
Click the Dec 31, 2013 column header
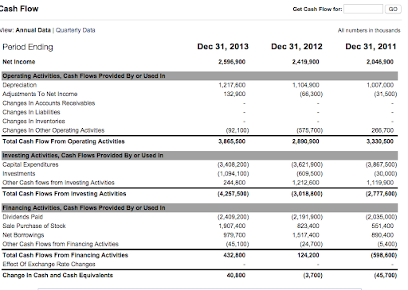tap(222, 47)
